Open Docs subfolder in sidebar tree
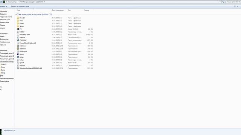The width and height of the screenshot is (241, 135). coord(3,67)
